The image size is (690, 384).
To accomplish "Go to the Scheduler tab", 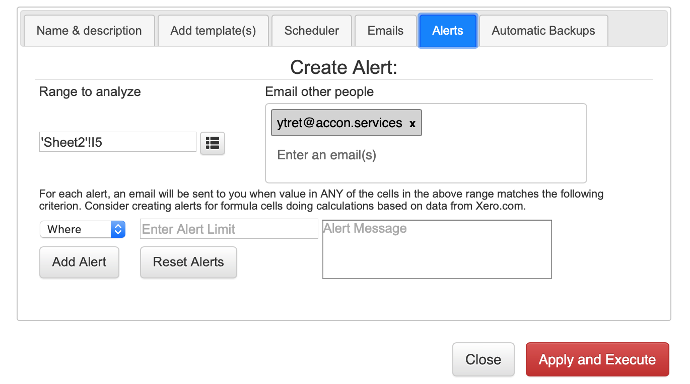I will [x=312, y=31].
